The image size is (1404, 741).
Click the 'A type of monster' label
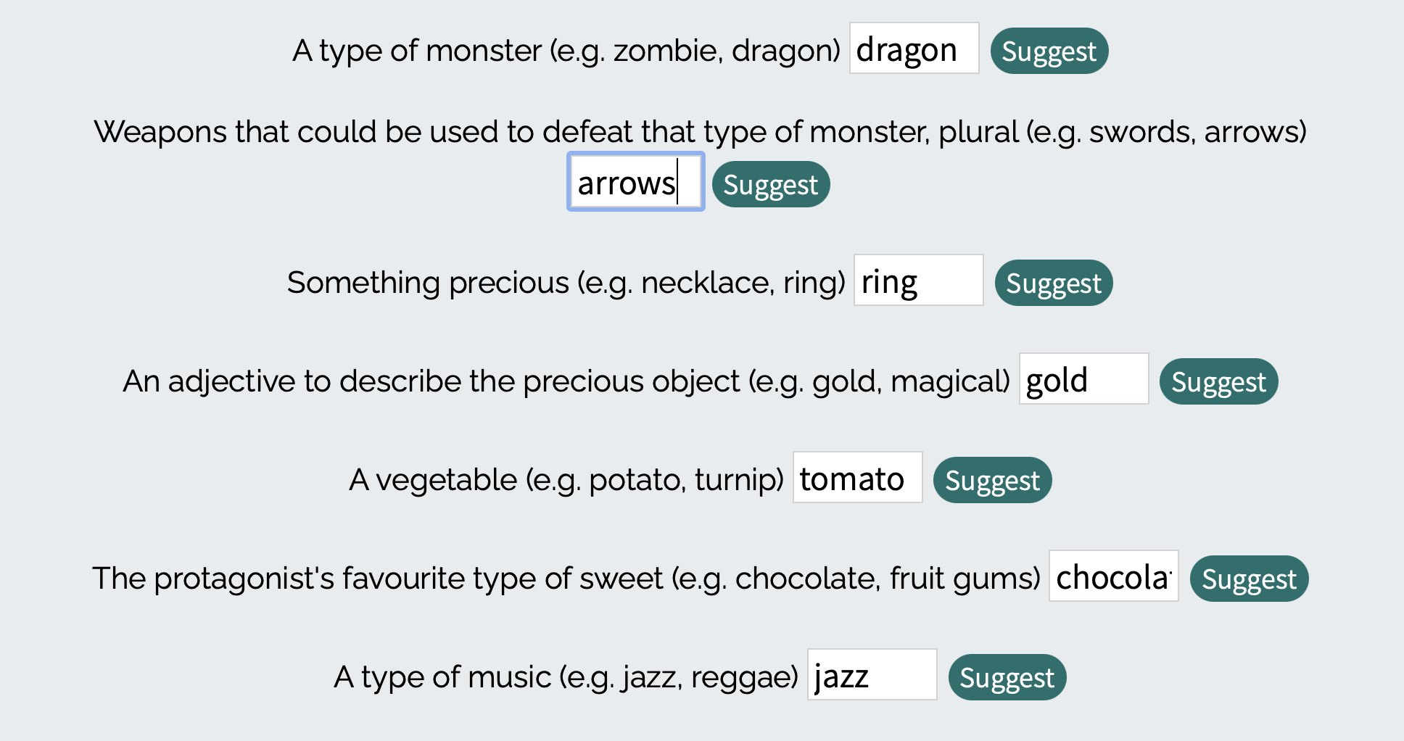pos(566,51)
